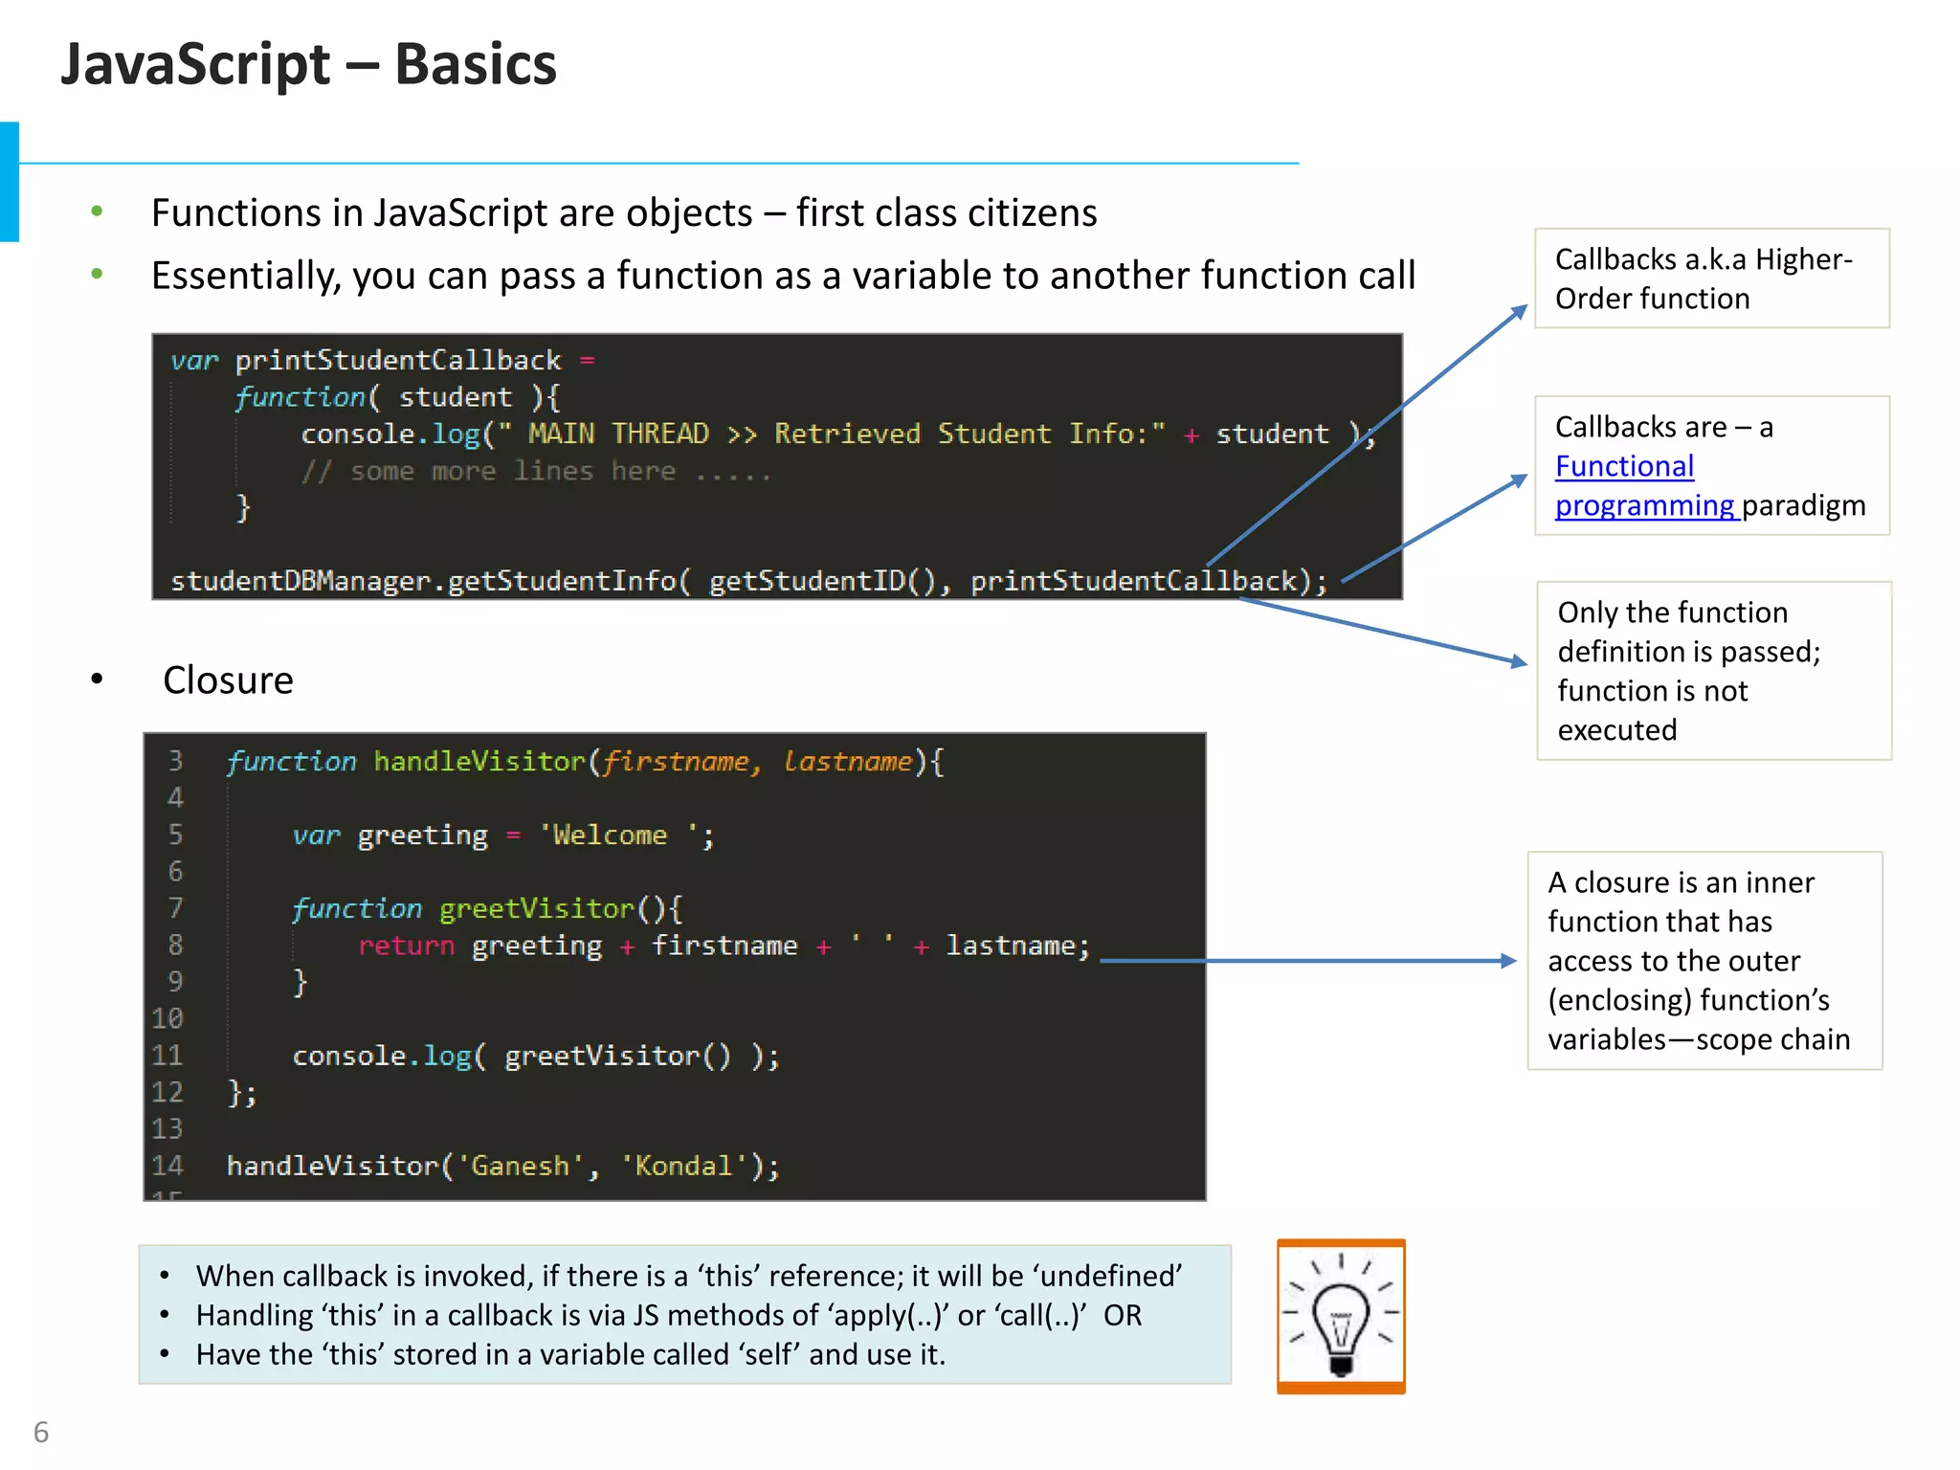
Task: Click the JavaScript – Basics slide title
Action: tap(308, 65)
